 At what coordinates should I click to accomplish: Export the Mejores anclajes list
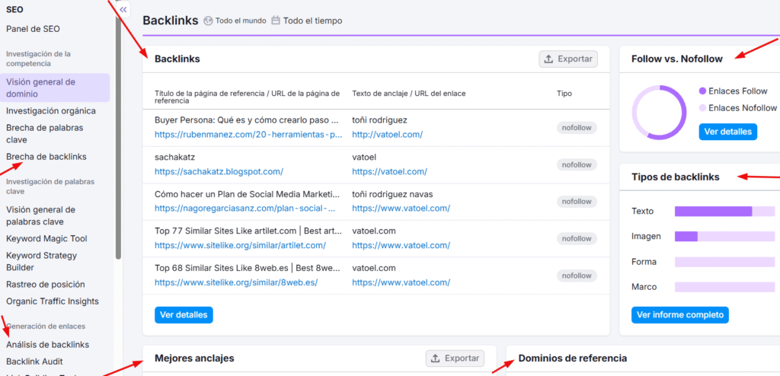click(455, 358)
